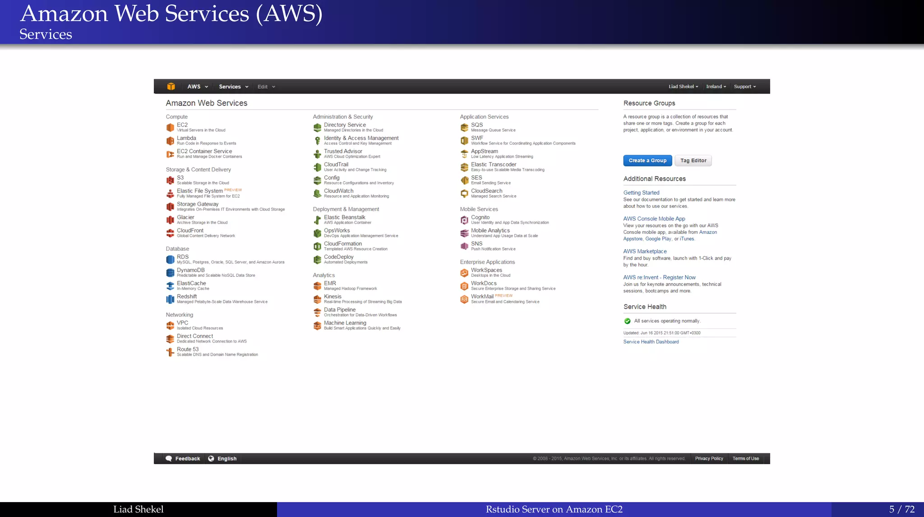Click the Glacier service icon
Image resolution: width=924 pixels, height=517 pixels.
[170, 220]
